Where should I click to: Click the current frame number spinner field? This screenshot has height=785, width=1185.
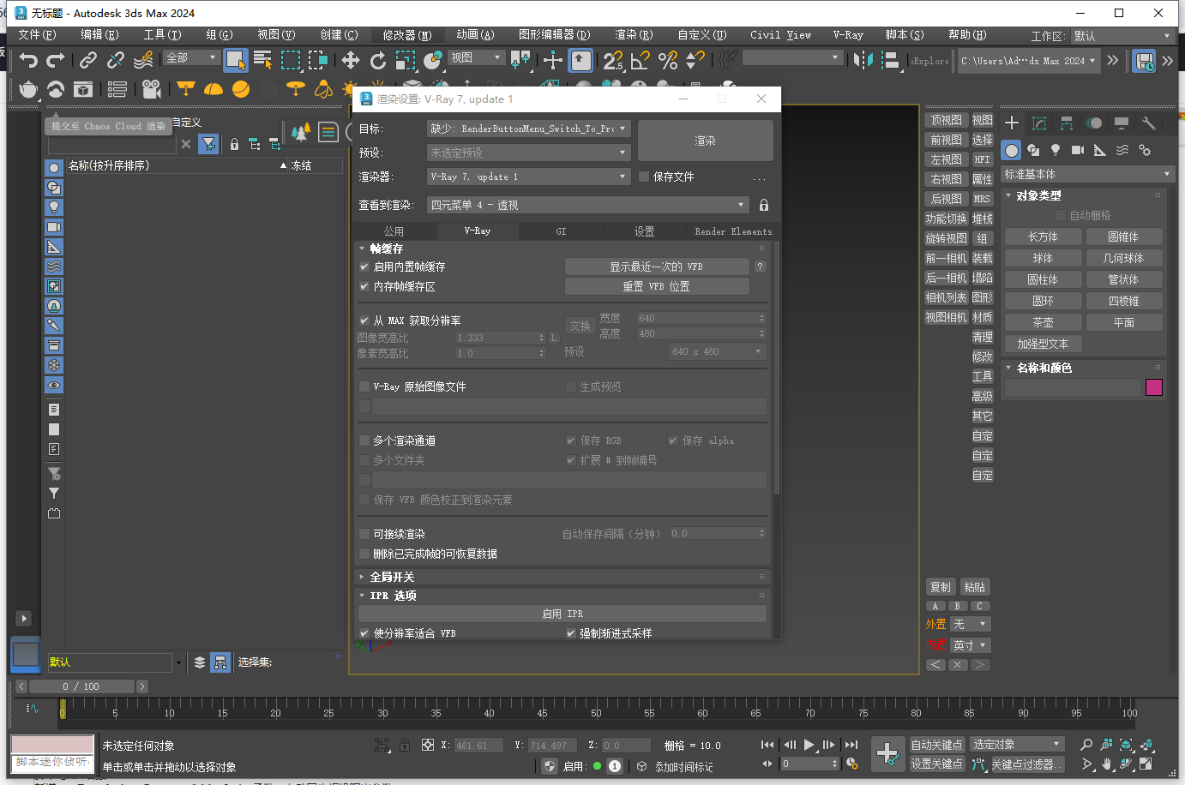pyautogui.click(x=809, y=764)
